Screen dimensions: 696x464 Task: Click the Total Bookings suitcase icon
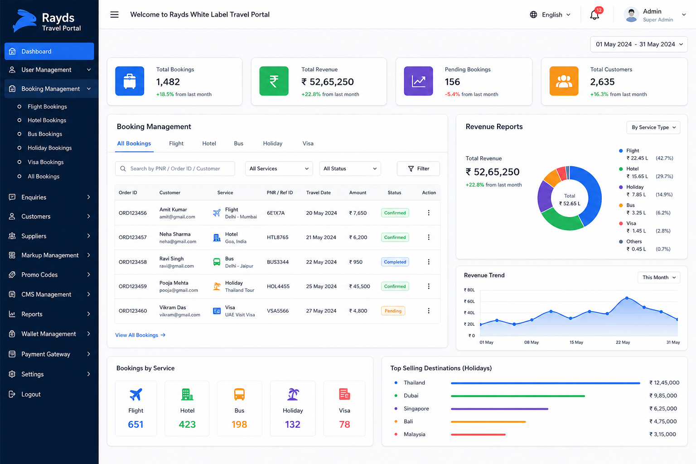(130, 81)
